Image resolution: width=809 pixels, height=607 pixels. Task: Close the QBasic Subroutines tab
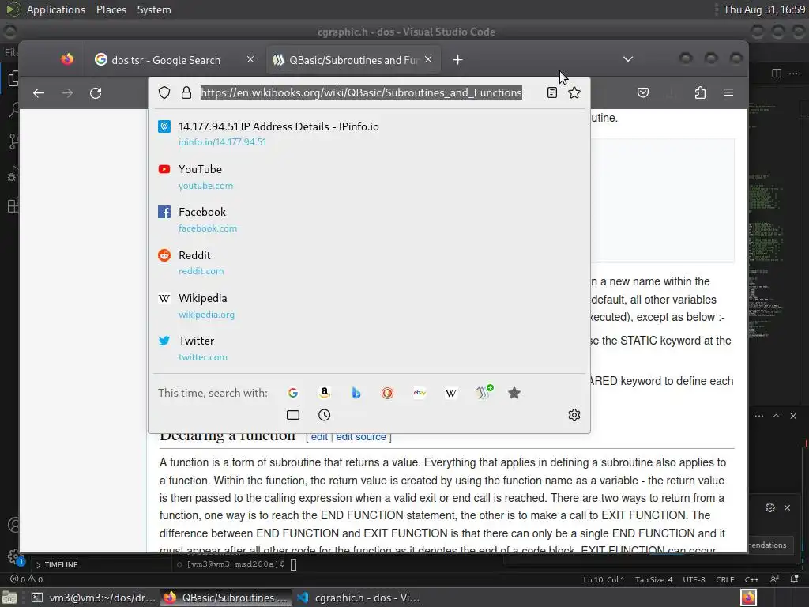click(x=428, y=60)
